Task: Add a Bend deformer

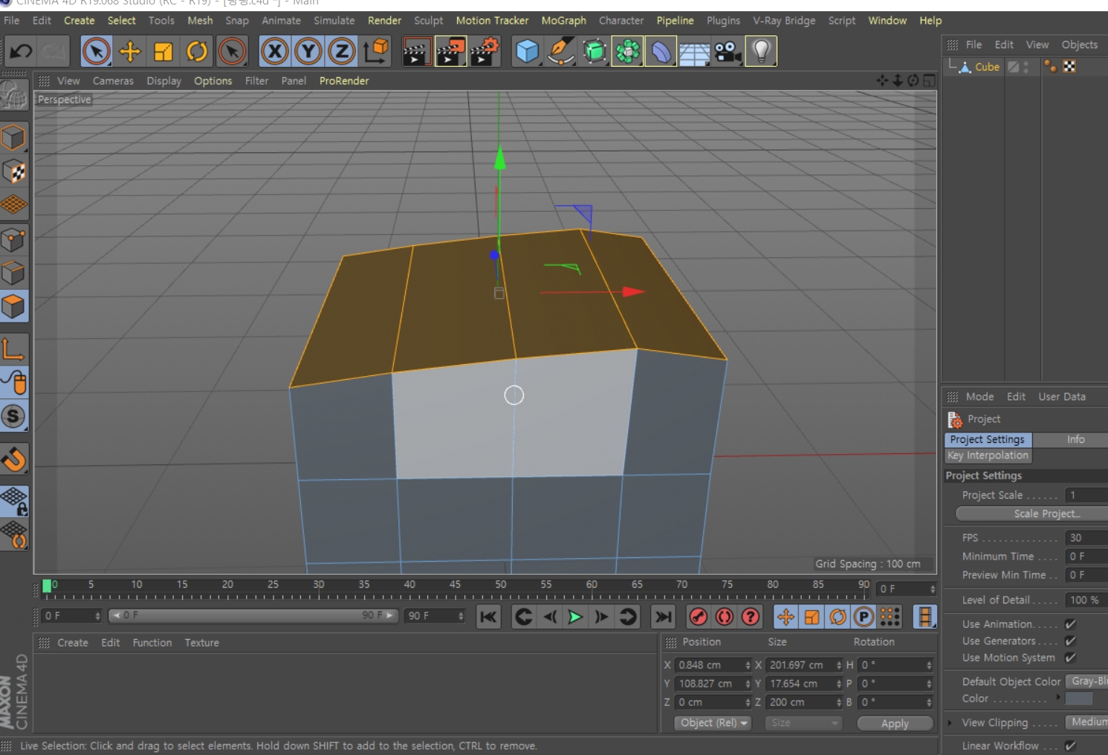Action: 661,51
